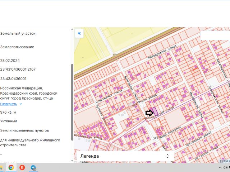Click the area value 976 кв. м
The image size is (230, 172).
point(8,112)
